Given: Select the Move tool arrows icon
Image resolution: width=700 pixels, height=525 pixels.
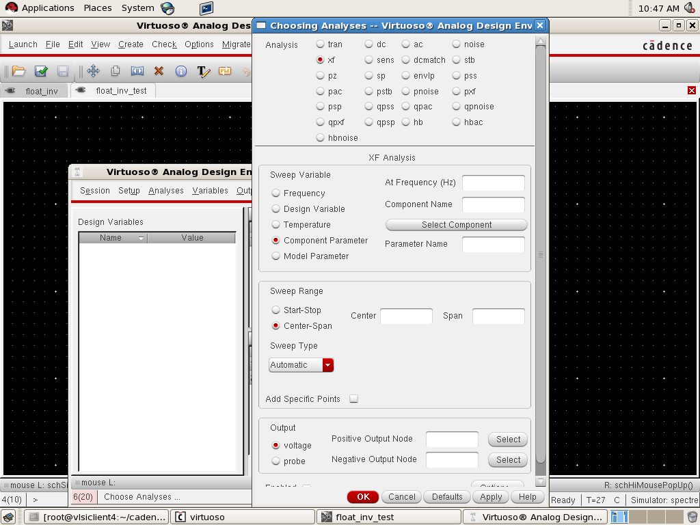Looking at the screenshot, I should point(93,71).
